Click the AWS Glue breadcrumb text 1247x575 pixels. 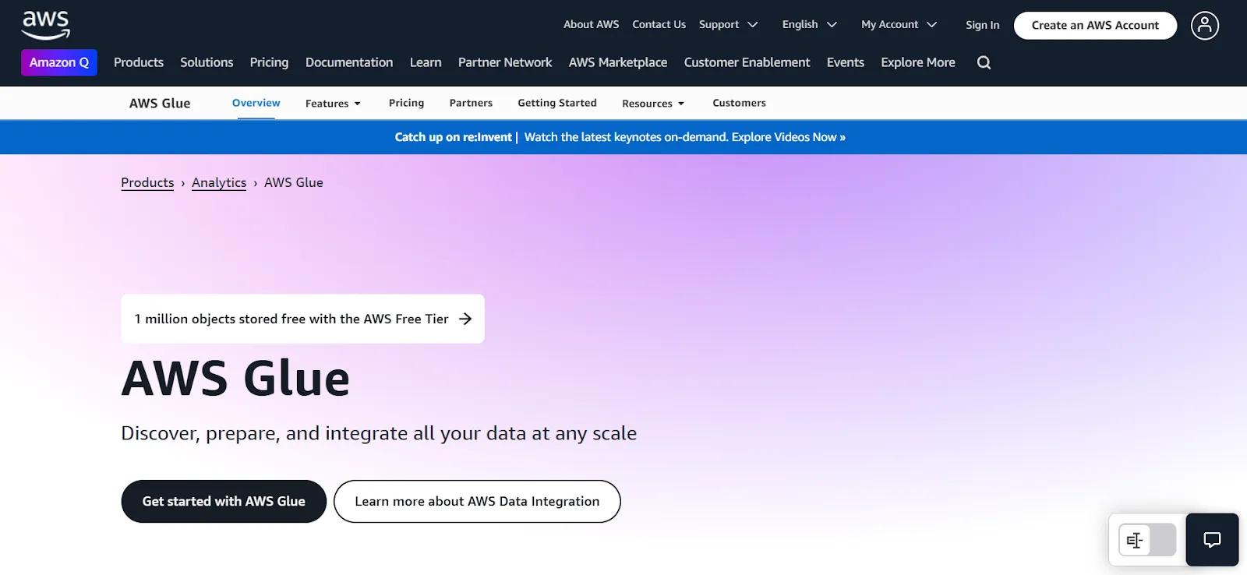[294, 182]
